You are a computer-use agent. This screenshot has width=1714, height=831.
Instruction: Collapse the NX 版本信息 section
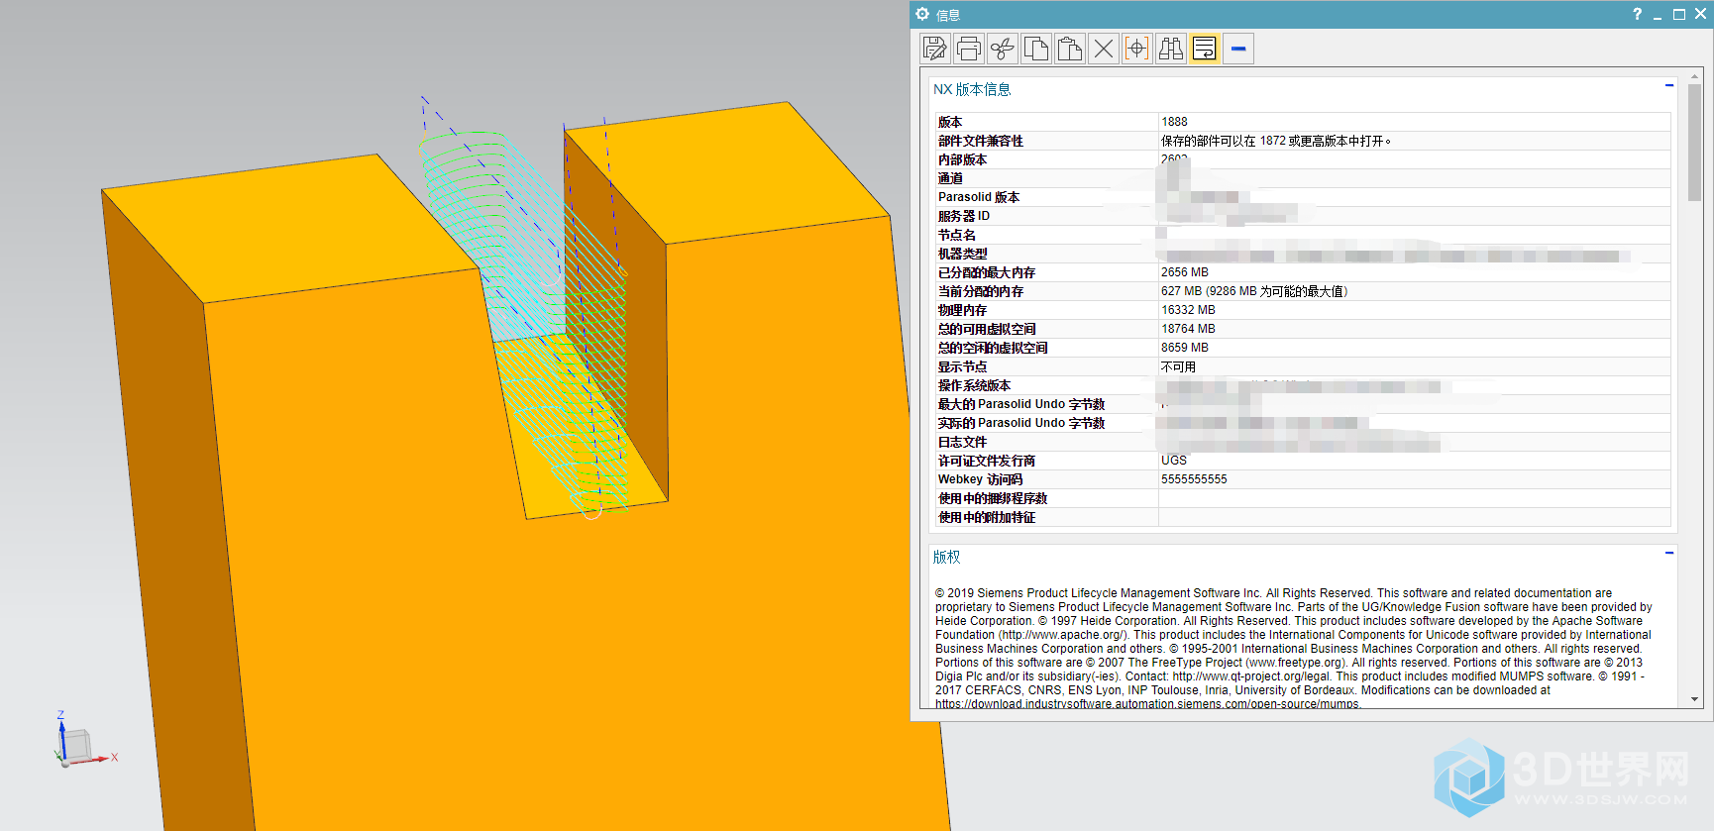point(1669,85)
